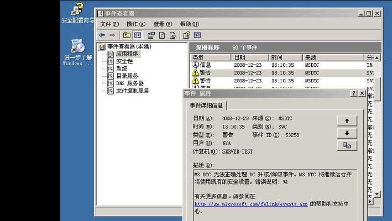Open the 文件(F) menu
This screenshot has width=392, height=221.
[109, 24]
